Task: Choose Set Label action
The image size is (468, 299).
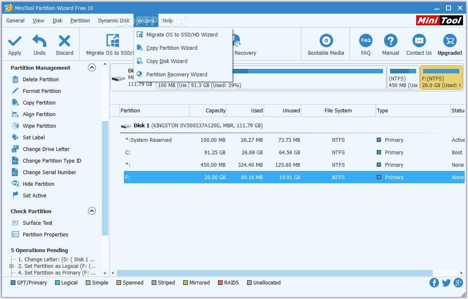Action: click(x=34, y=138)
